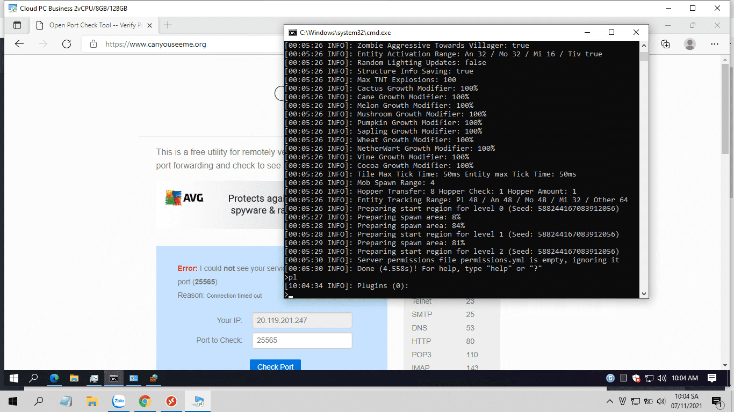Show hidden system tray icons
Screen dimensions: 734x412
click(610, 401)
